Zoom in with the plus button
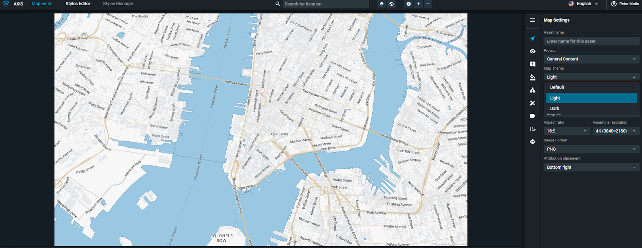The width and height of the screenshot is (642, 248). (418, 4)
